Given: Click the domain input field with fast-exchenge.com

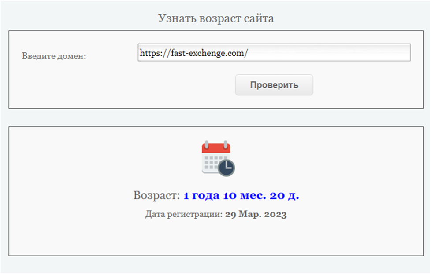Looking at the screenshot, I should click(274, 52).
